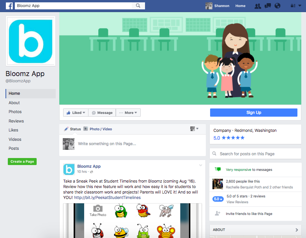The height and width of the screenshot is (238, 306).
Task: Open the messages icon in top bar
Action: click(x=267, y=6)
